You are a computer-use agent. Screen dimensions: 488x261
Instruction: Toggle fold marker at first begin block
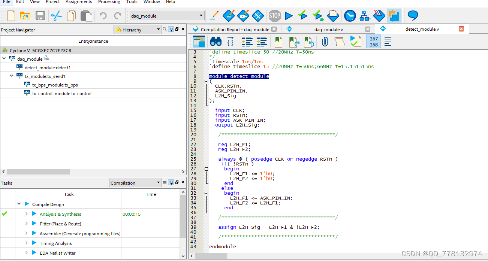[x=206, y=169]
